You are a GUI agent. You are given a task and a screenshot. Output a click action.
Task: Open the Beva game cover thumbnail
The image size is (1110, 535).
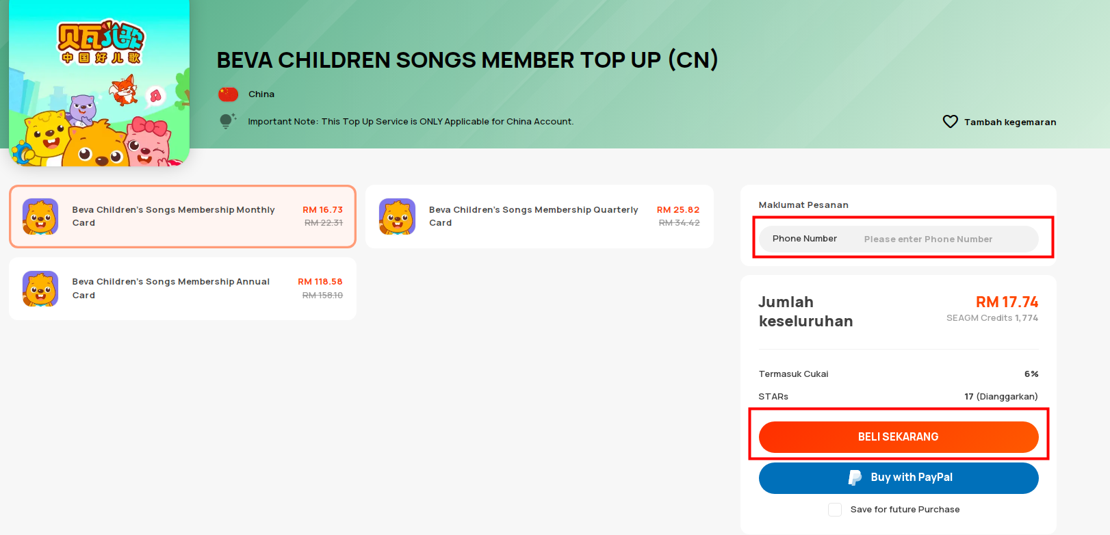(x=99, y=83)
